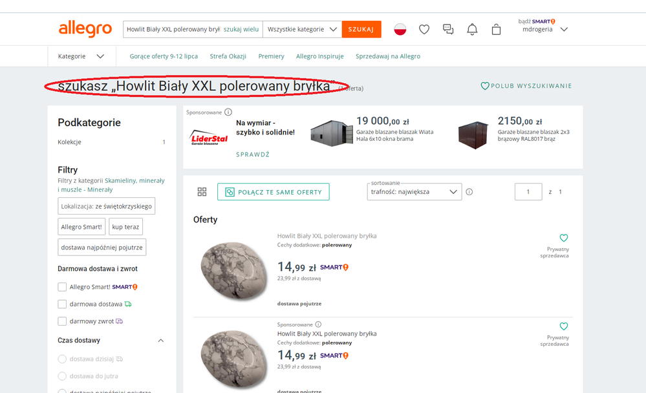Add second sponsored Howlit offer to favorites

[564, 326]
